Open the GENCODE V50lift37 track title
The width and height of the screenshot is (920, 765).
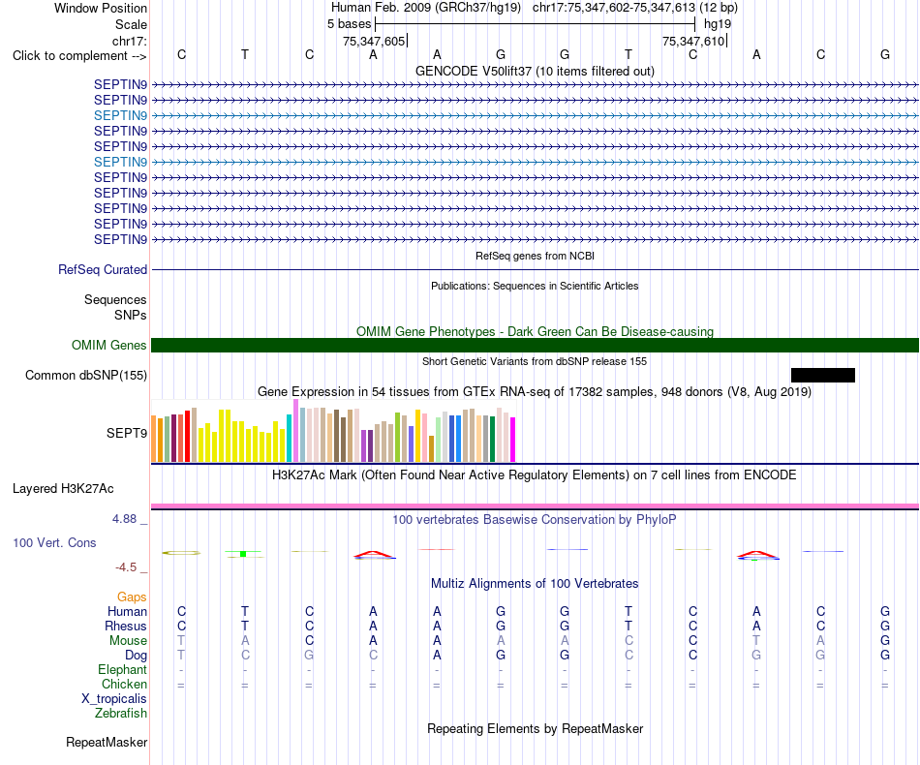click(535, 71)
